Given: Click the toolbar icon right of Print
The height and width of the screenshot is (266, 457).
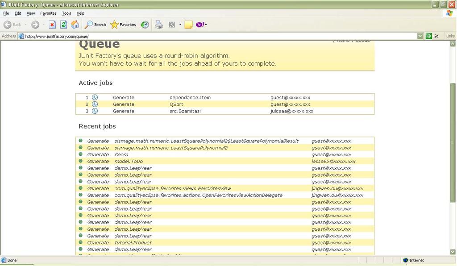Looking at the screenshot, I should 172,25.
